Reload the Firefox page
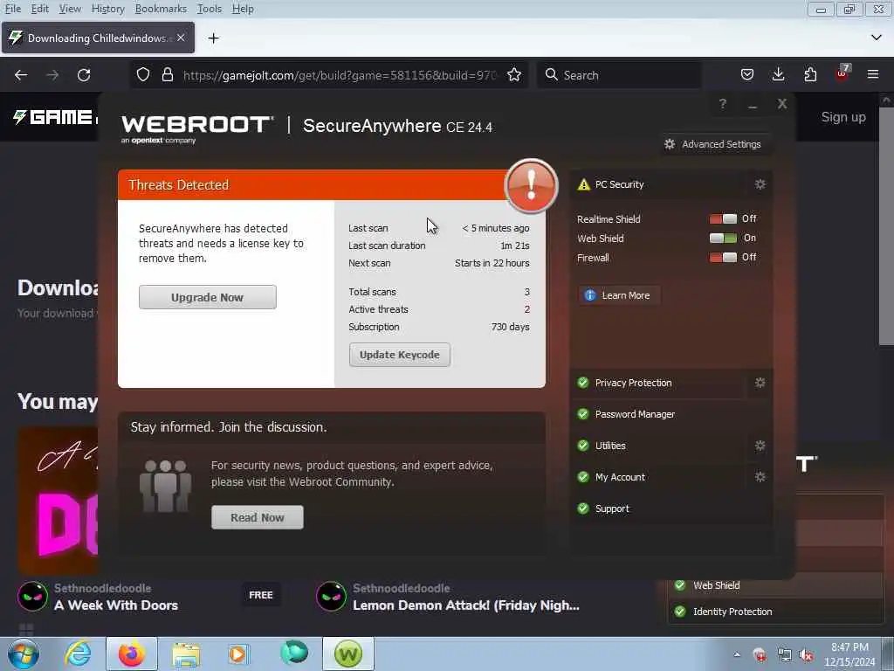Screen dimensions: 894x671 [84, 75]
